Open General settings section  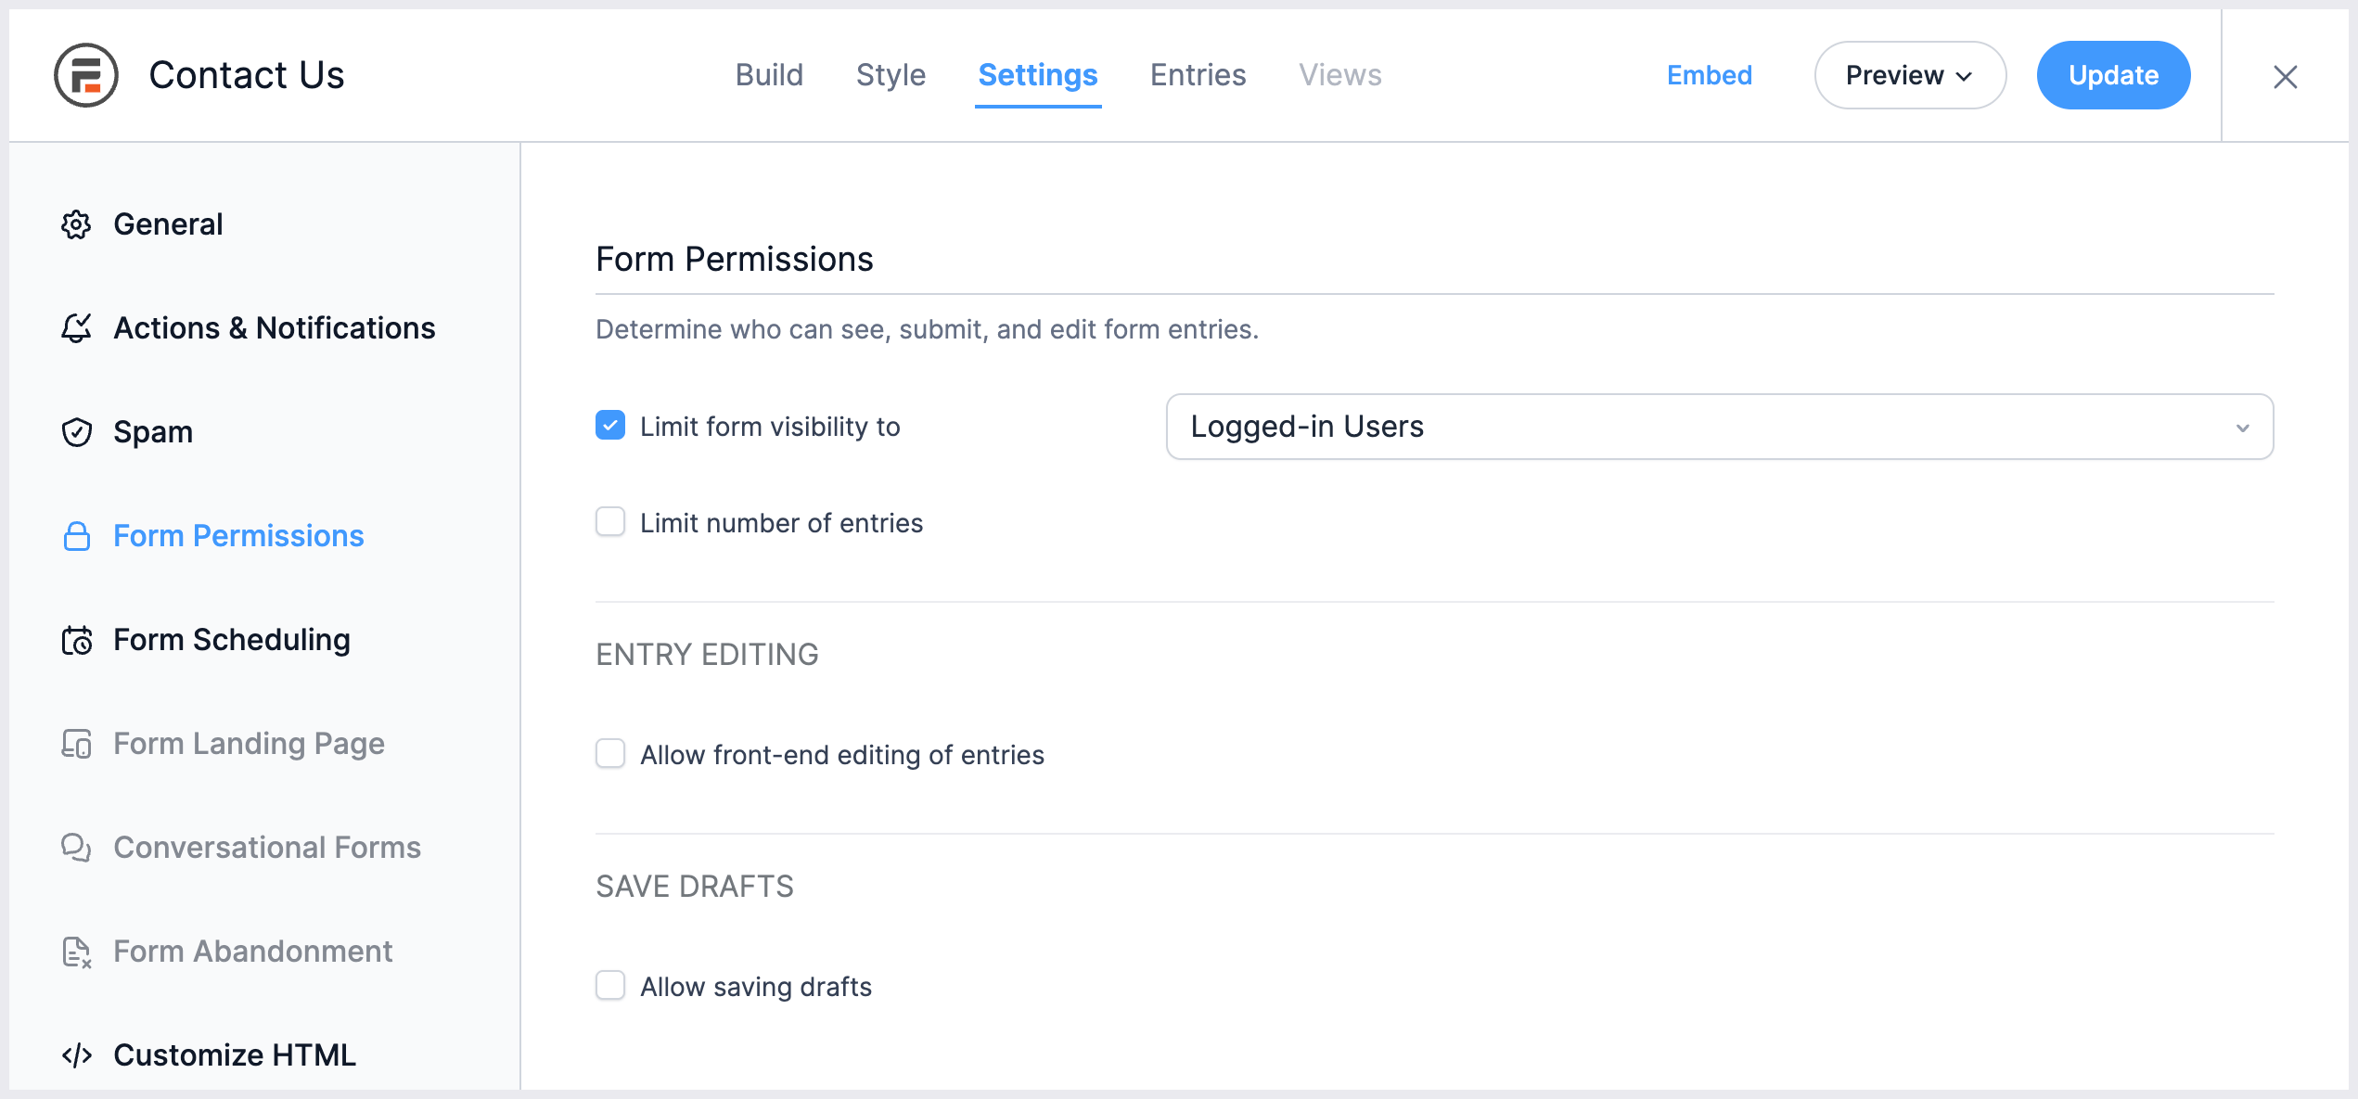168,224
